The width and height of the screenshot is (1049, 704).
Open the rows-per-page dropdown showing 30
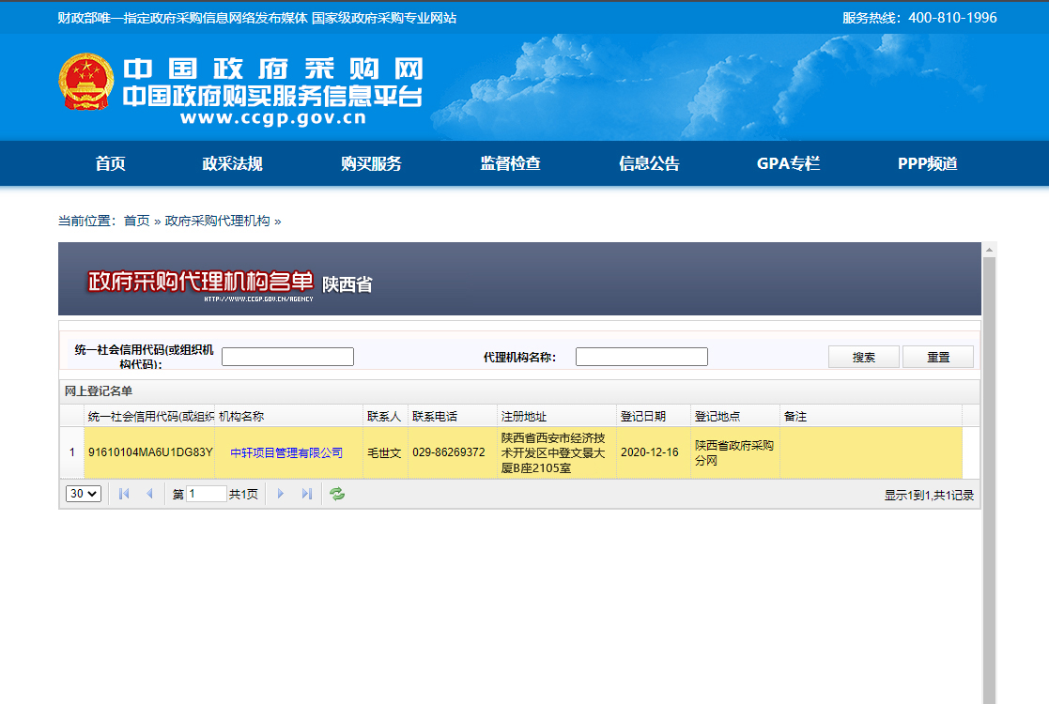(84, 494)
